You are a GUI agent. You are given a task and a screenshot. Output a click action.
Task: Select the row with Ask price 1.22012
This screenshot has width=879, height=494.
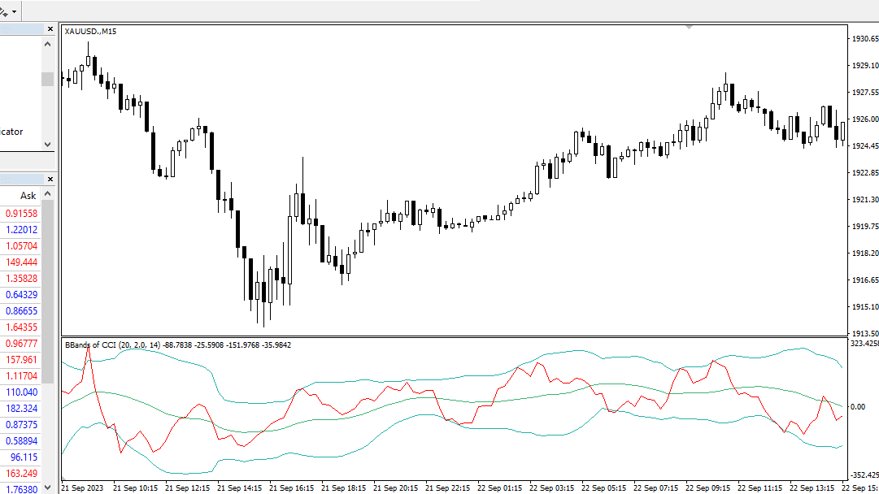coord(21,230)
